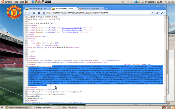
Task: Open the clock showing 2月12日星期五 00:22
Action: [153, 2]
